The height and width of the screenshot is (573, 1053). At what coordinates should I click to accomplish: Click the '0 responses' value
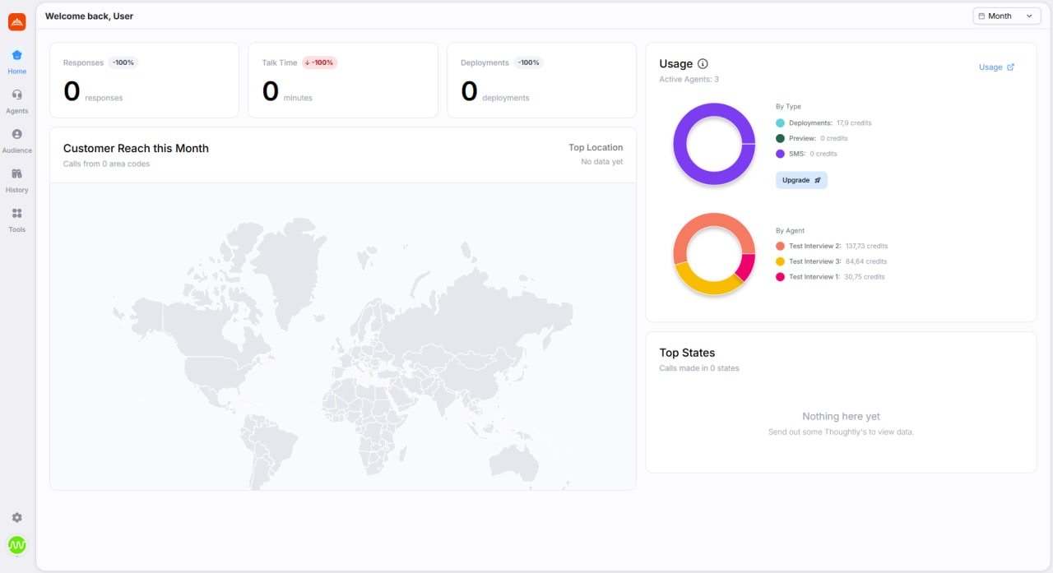tap(93, 91)
